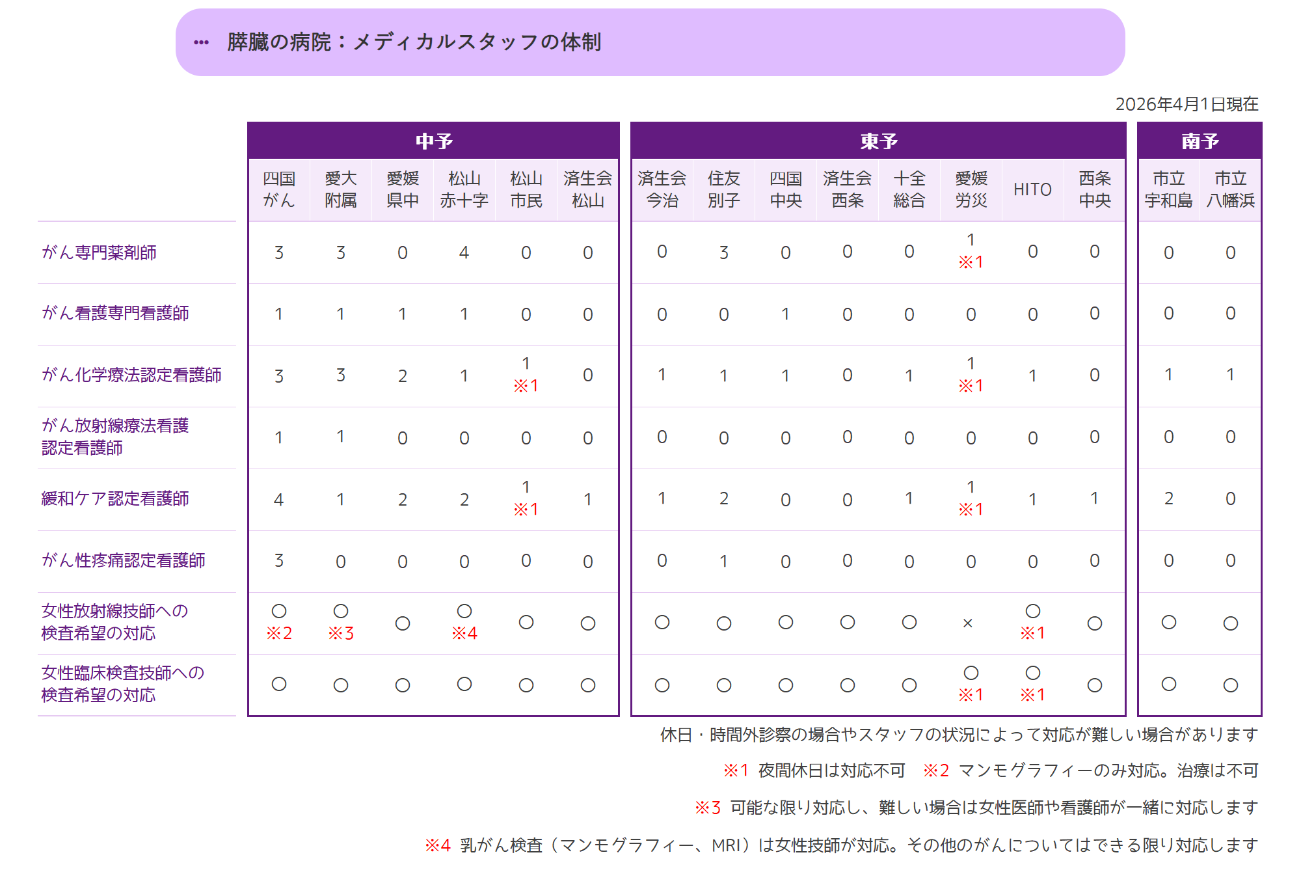Click the 済生会今治 column header
This screenshot has width=1301, height=885.
(662, 189)
